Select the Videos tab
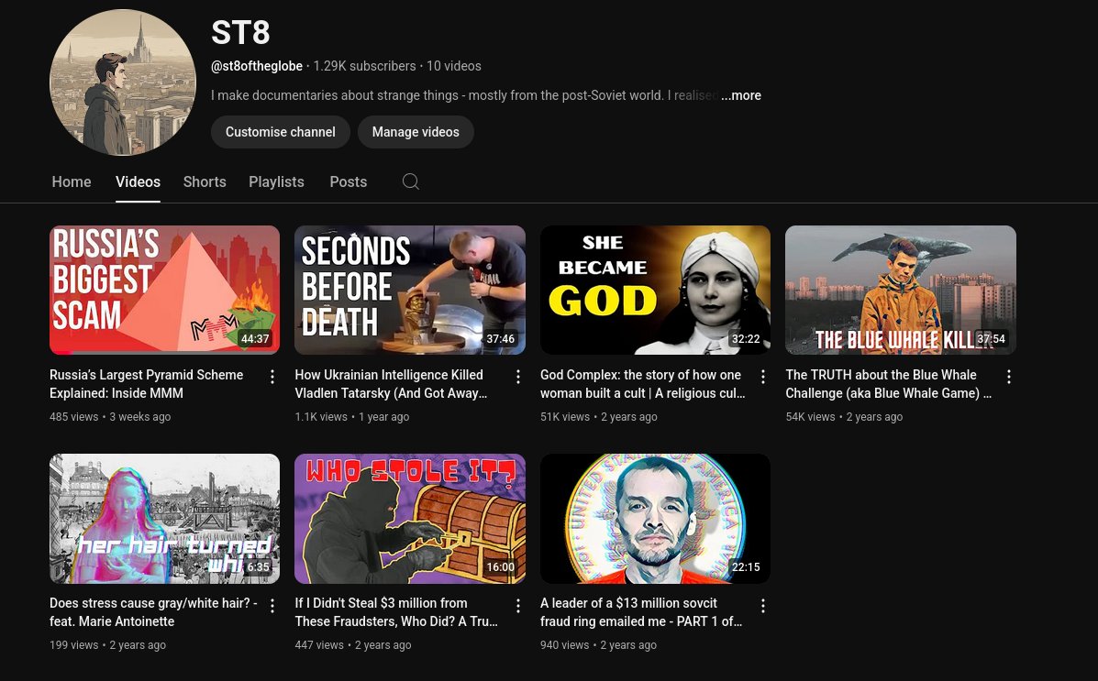1098x681 pixels. tap(138, 182)
